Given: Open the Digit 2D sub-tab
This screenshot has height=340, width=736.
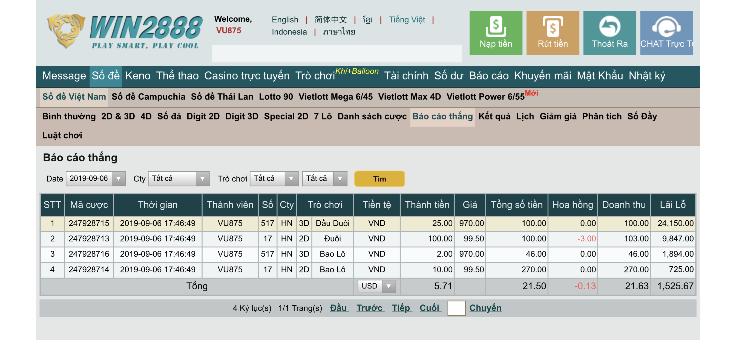Looking at the screenshot, I should point(203,117).
